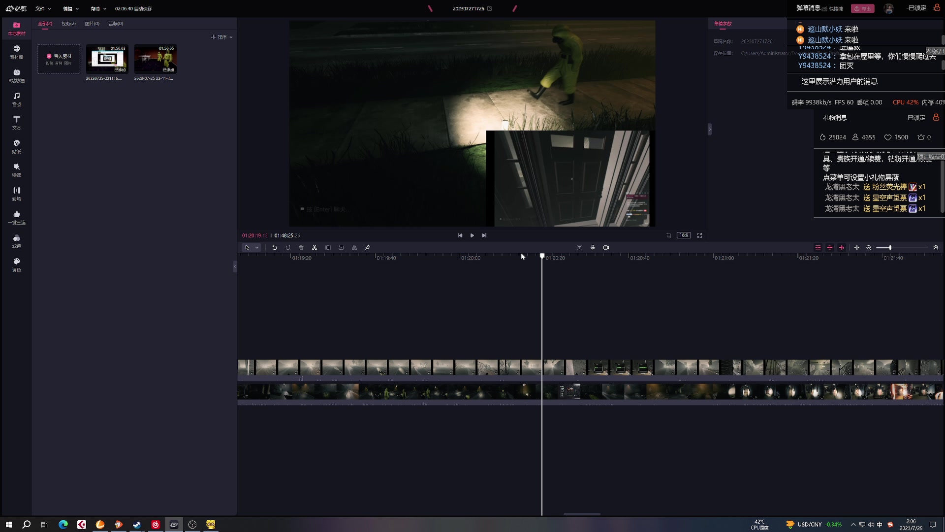Click the 导入素材 import media button
This screenshot has height=532, width=945.
59,59
